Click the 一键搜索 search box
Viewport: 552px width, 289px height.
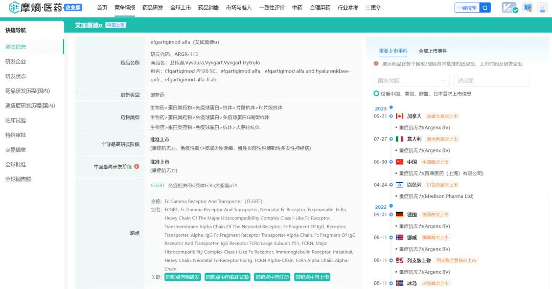click(467, 8)
